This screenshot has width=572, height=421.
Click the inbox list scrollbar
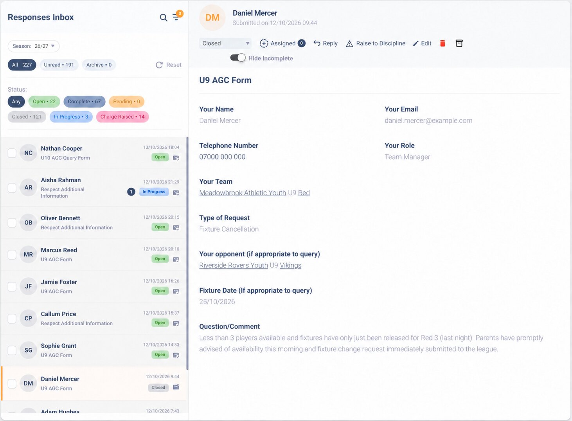click(x=187, y=253)
